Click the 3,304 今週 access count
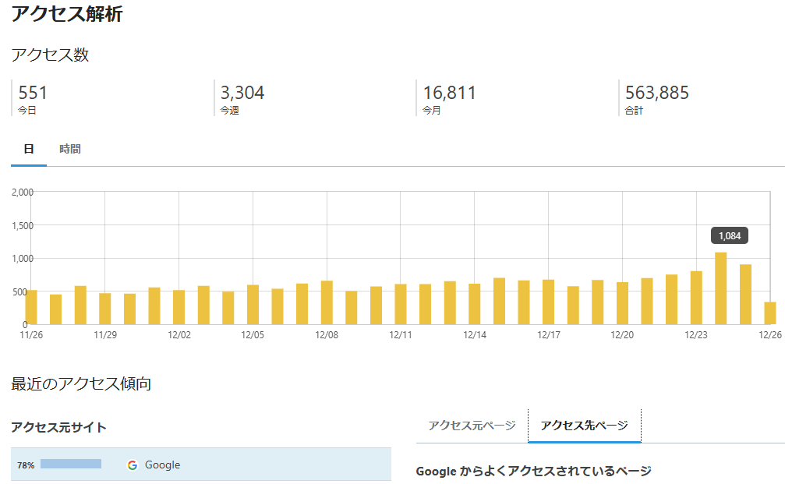Viewport: 785px width, 484px height. pyautogui.click(x=242, y=98)
